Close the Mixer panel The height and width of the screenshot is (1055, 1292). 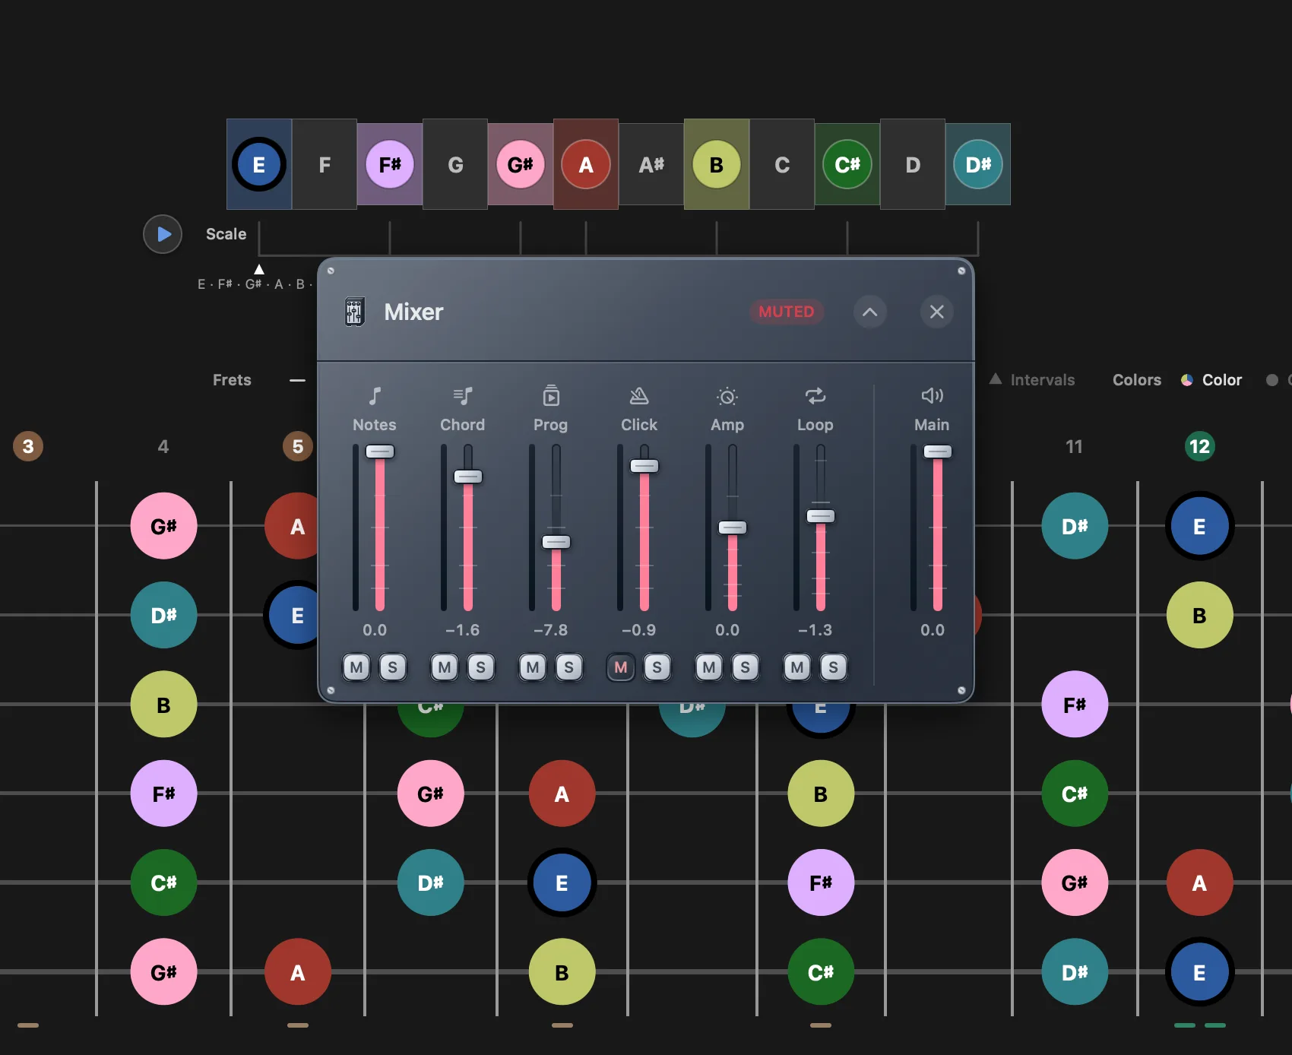pos(937,312)
